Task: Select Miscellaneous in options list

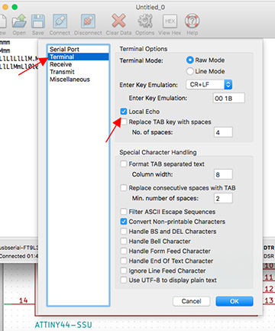Action: coord(78,80)
